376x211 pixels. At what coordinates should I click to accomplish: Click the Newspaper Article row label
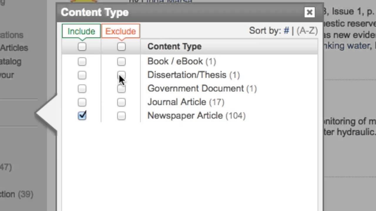(185, 115)
